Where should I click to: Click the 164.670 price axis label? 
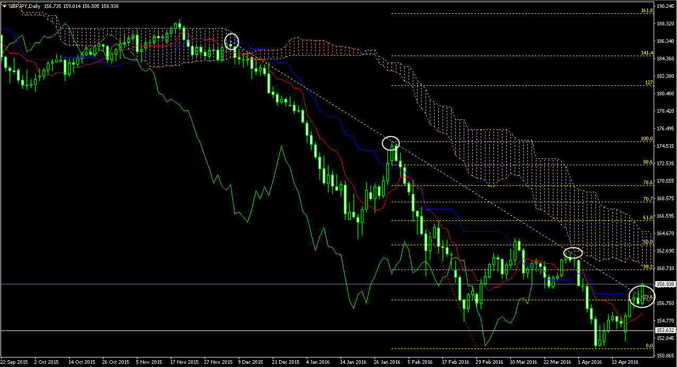(665, 234)
